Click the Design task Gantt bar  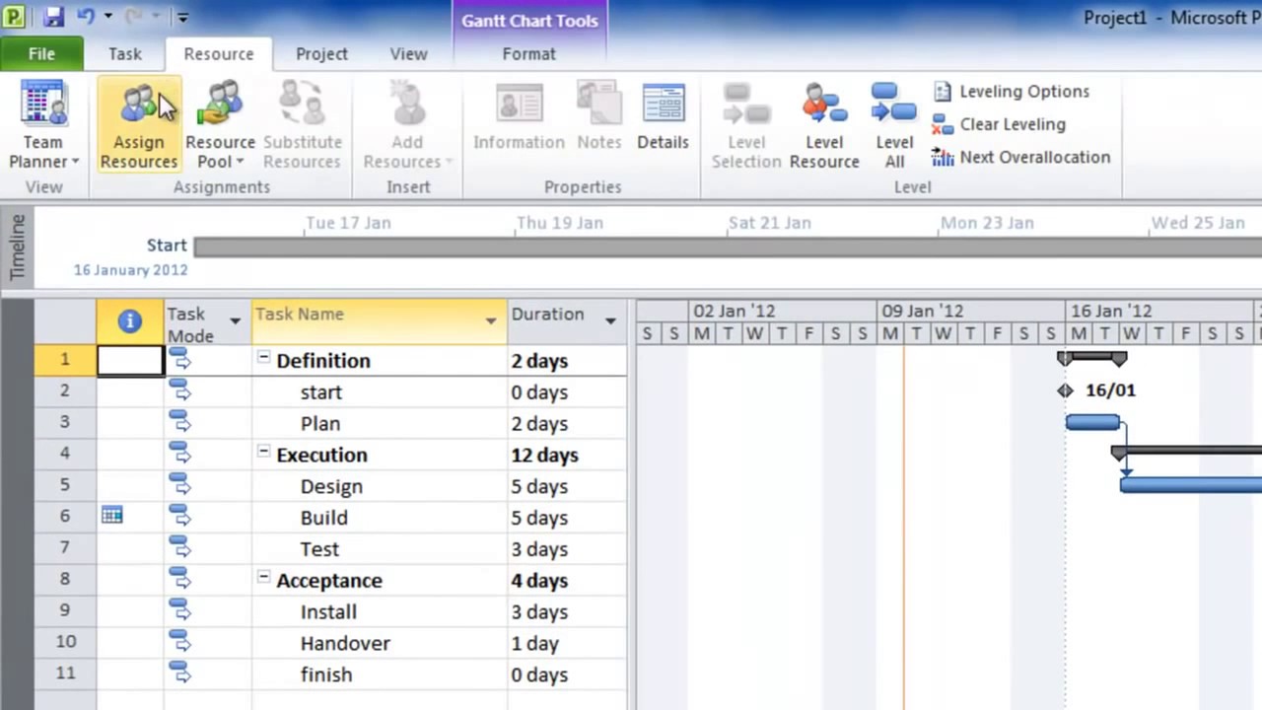coord(1191,484)
